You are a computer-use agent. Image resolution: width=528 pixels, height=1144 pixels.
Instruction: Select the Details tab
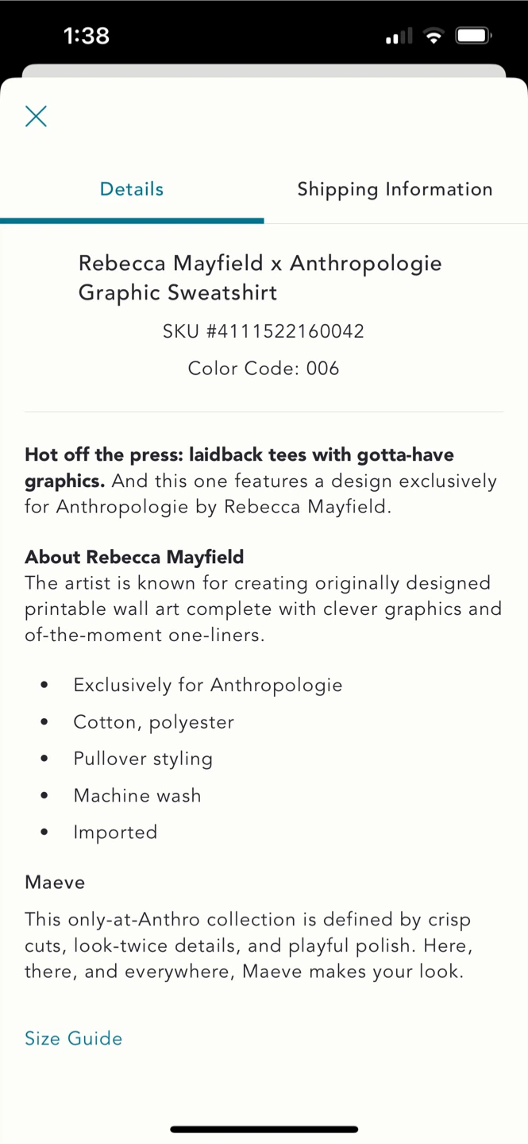[132, 189]
